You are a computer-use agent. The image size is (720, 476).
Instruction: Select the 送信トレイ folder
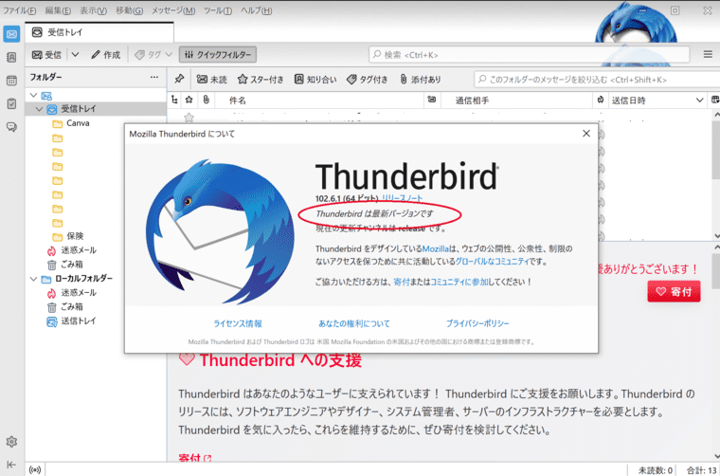click(96, 321)
